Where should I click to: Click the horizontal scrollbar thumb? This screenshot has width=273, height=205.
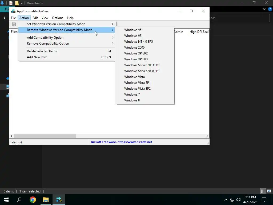(x=45, y=136)
